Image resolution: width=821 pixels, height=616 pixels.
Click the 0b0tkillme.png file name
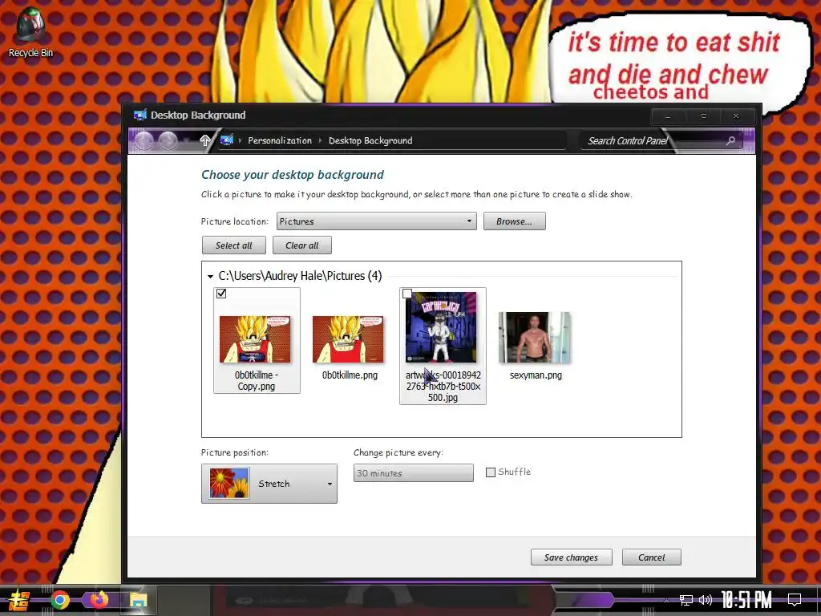point(350,375)
